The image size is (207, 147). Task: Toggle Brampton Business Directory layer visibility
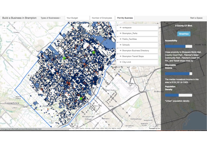tap(121, 51)
